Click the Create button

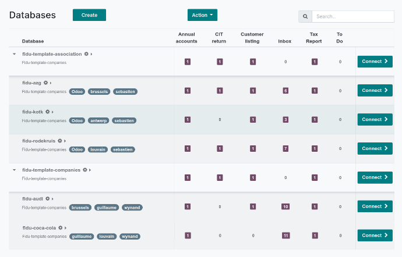[x=89, y=15]
